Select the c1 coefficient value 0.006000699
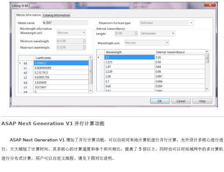The image size is (224, 172). pyautogui.click(x=61, y=68)
